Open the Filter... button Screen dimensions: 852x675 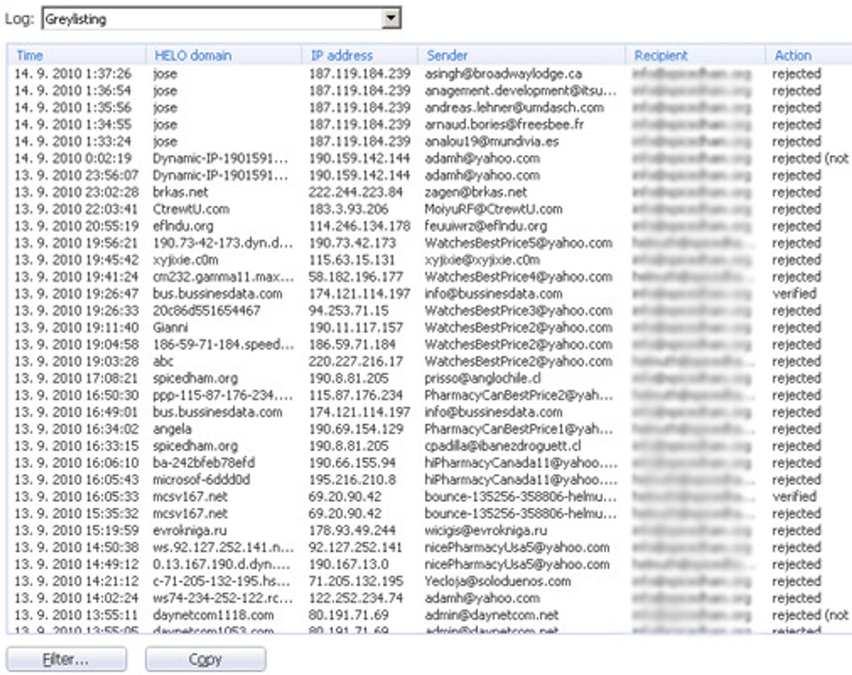pyautogui.click(x=66, y=659)
